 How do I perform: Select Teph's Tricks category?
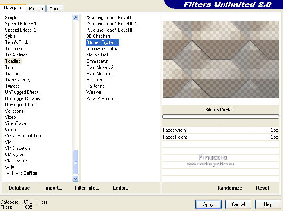coord(18,42)
